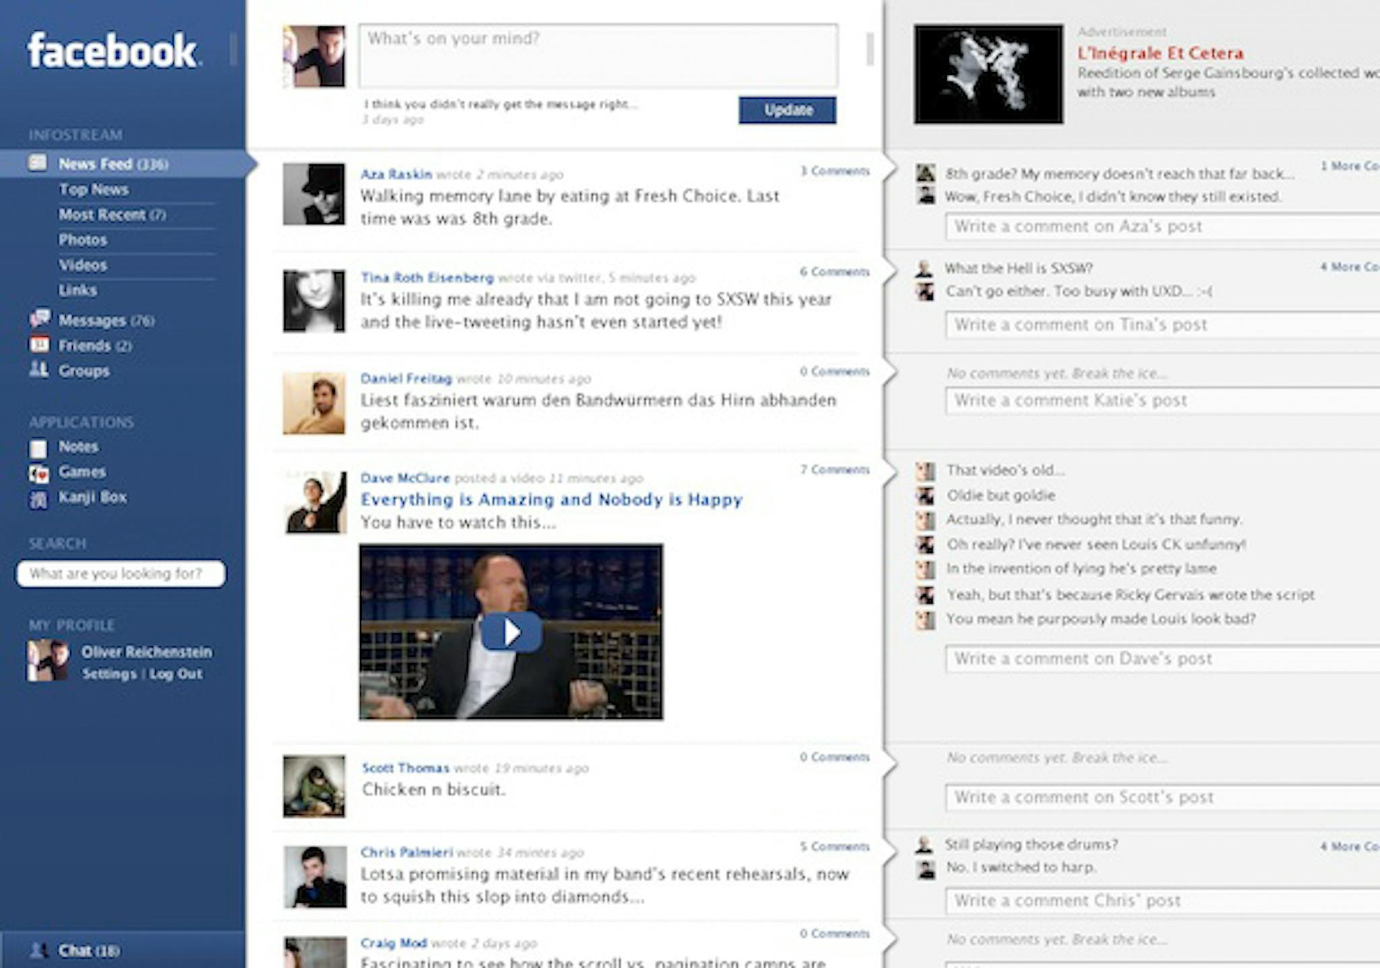The width and height of the screenshot is (1380, 968).
Task: Click the Serge Gainsbourg ad thumbnail
Action: [988, 74]
